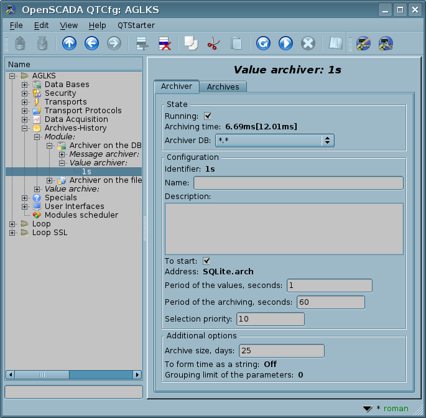This screenshot has width=426, height=418.
Task: Click the Refresh page toolbar icon
Action: [263, 44]
